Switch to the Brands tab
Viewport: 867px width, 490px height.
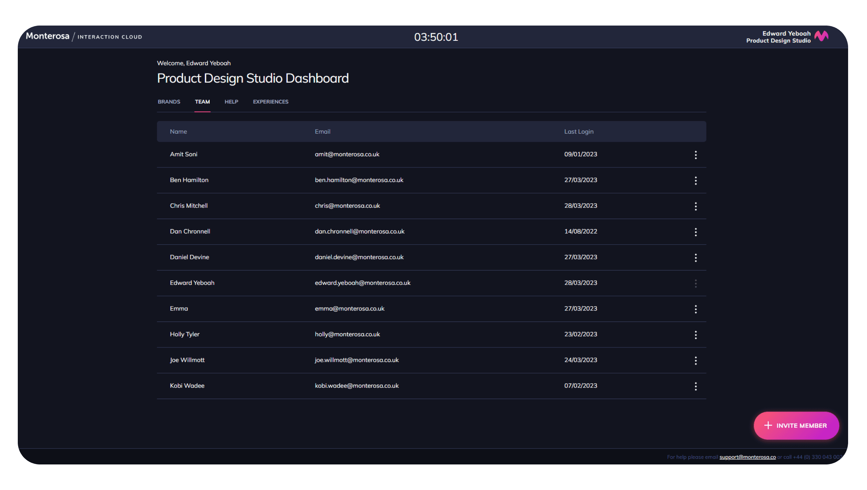169,102
